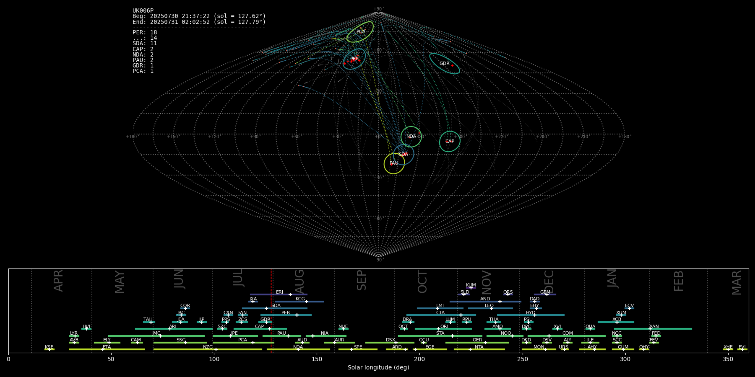Click the OCT month label in the timeline
The width and height of the screenshot is (755, 377).
click(422, 281)
